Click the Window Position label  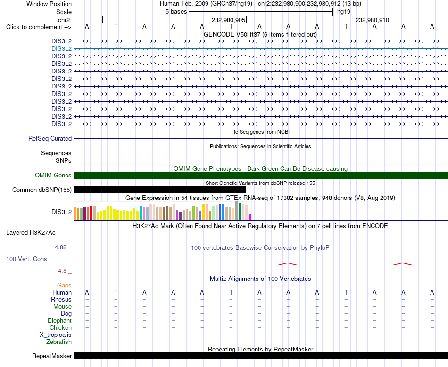[x=49, y=4]
